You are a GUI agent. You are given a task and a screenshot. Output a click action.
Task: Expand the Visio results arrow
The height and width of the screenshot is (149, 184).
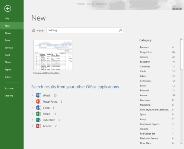pyautogui.click(x=33, y=107)
